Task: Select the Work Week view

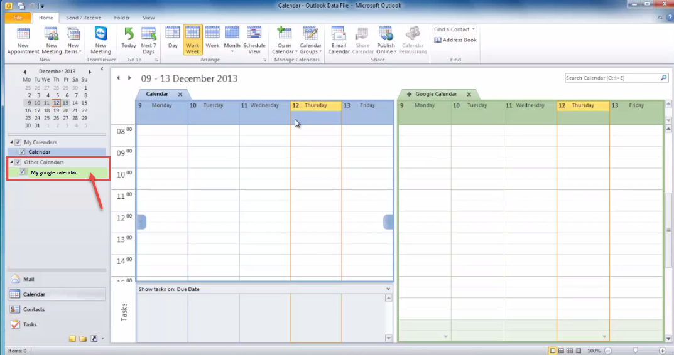Action: pos(192,40)
